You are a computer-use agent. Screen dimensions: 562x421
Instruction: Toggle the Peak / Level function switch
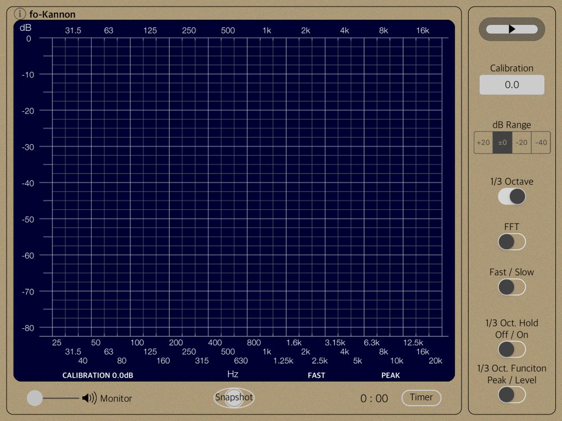[511, 395]
